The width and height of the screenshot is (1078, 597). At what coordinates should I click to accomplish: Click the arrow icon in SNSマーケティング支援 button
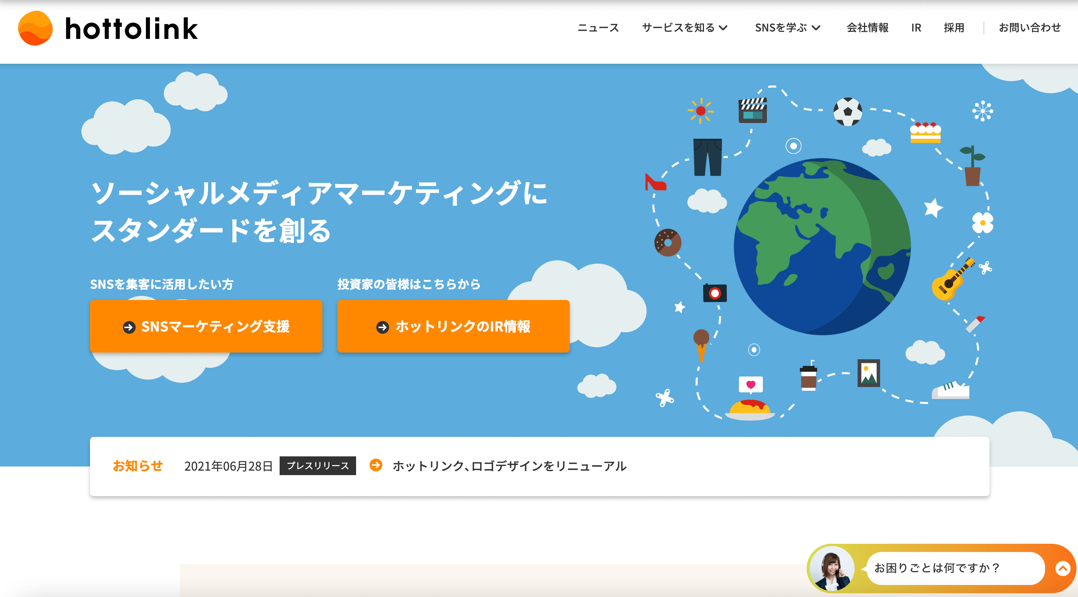pos(129,327)
